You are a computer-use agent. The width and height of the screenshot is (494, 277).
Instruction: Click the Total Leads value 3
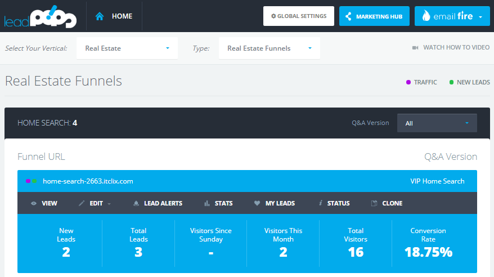(138, 252)
